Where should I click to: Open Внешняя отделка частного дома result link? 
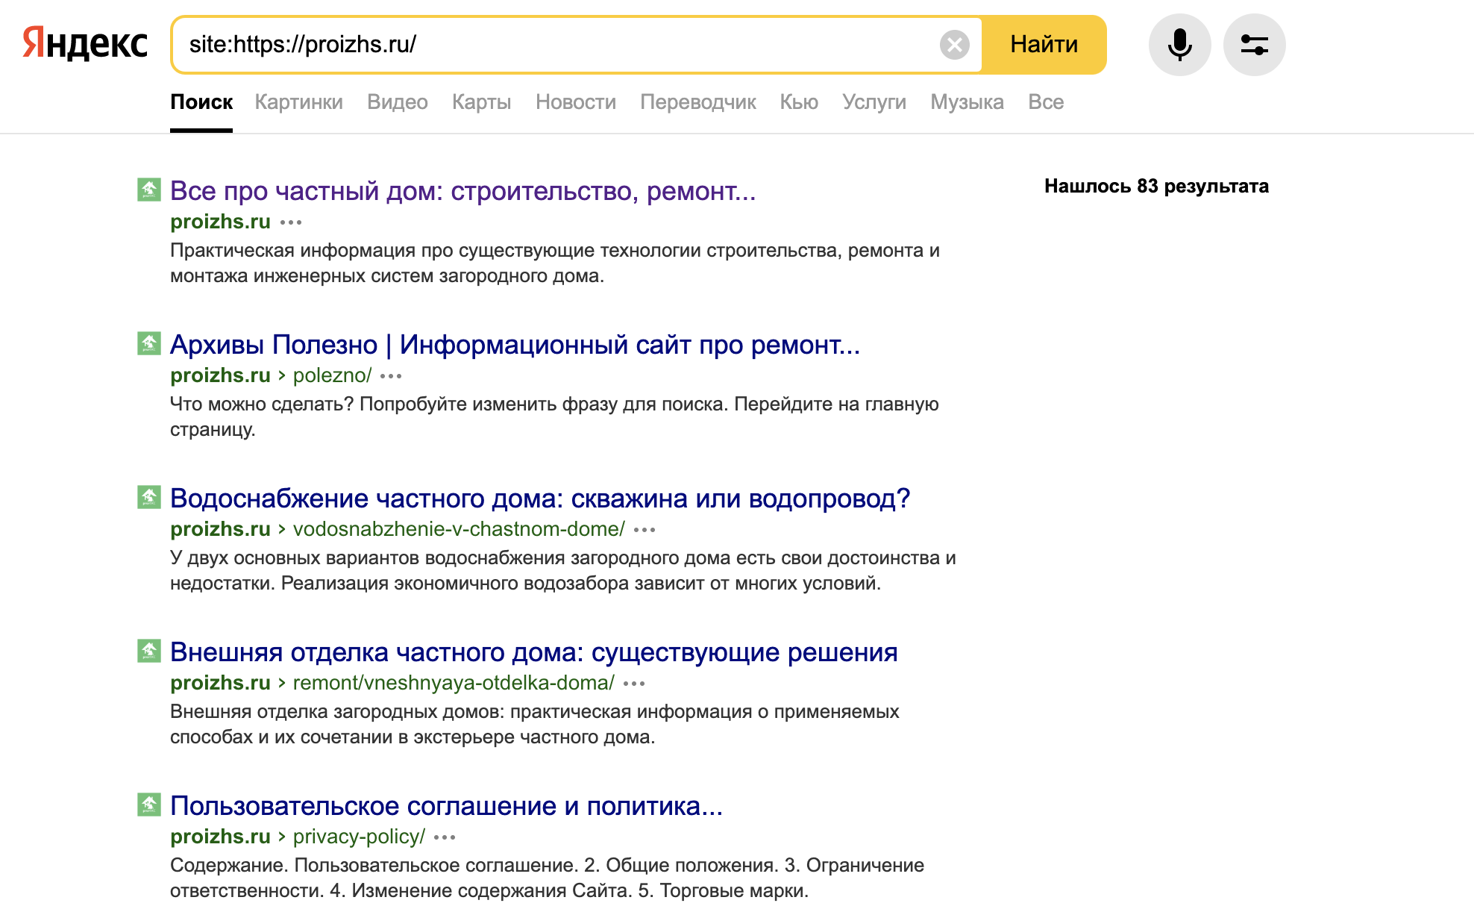point(533,652)
